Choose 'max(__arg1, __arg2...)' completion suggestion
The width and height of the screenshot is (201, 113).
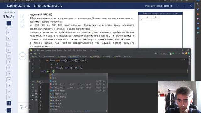78,84
